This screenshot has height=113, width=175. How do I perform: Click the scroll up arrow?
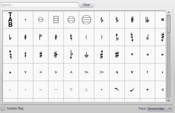click(169, 13)
